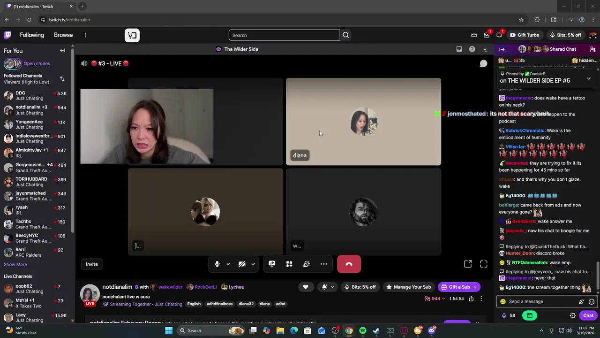The width and height of the screenshot is (600, 338).
Task: Expand the camera options arrow
Action: tap(253, 264)
